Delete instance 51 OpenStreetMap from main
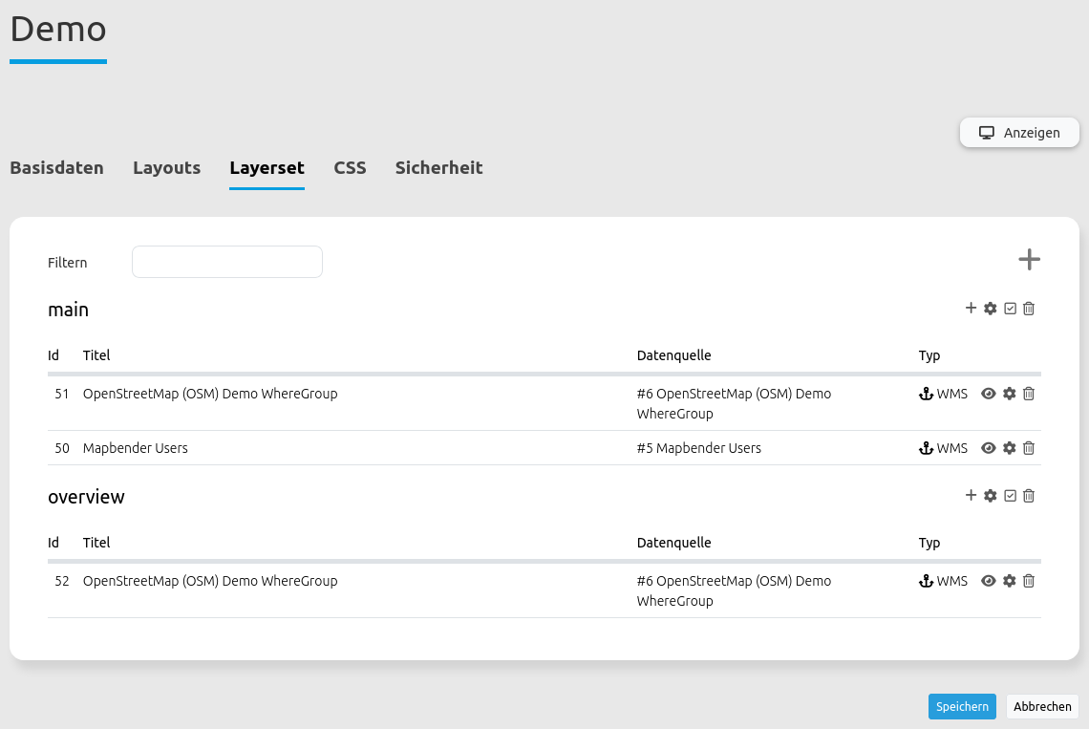Viewport: 1089px width, 729px height. (x=1029, y=394)
